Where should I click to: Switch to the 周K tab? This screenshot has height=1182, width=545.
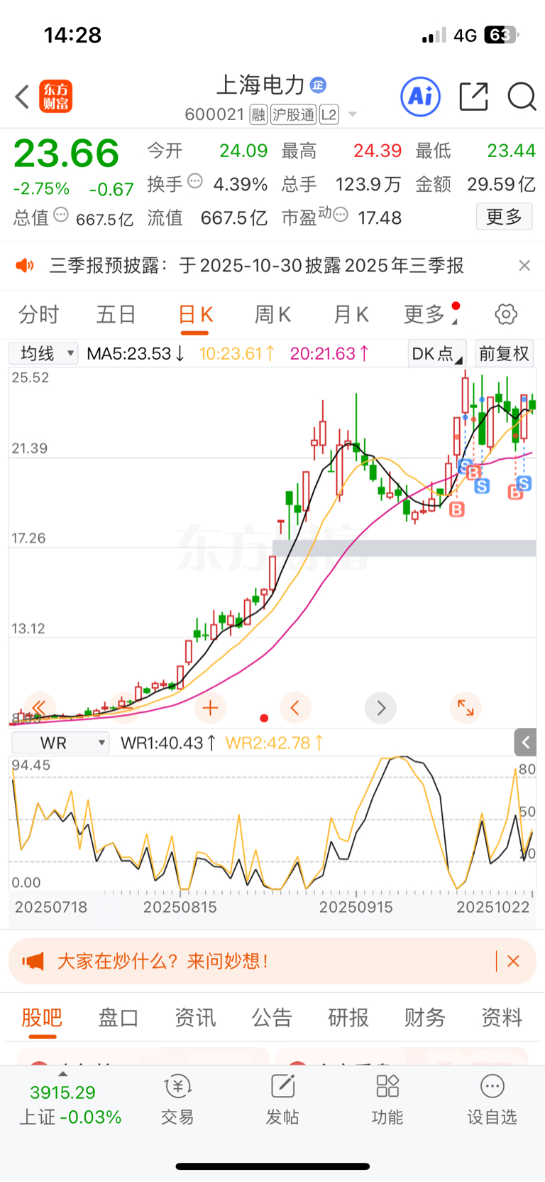(x=272, y=314)
